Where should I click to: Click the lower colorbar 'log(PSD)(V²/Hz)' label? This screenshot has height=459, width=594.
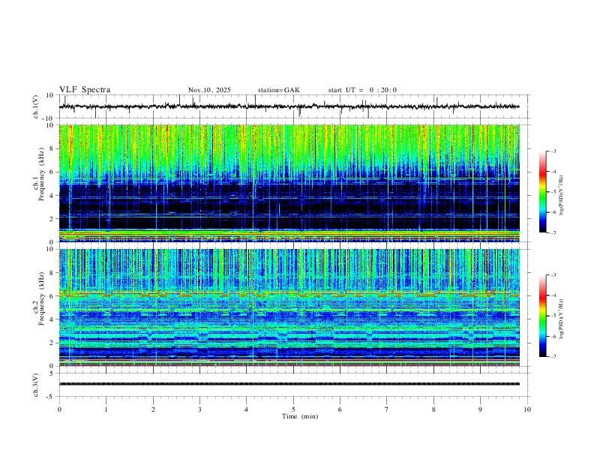(562, 319)
